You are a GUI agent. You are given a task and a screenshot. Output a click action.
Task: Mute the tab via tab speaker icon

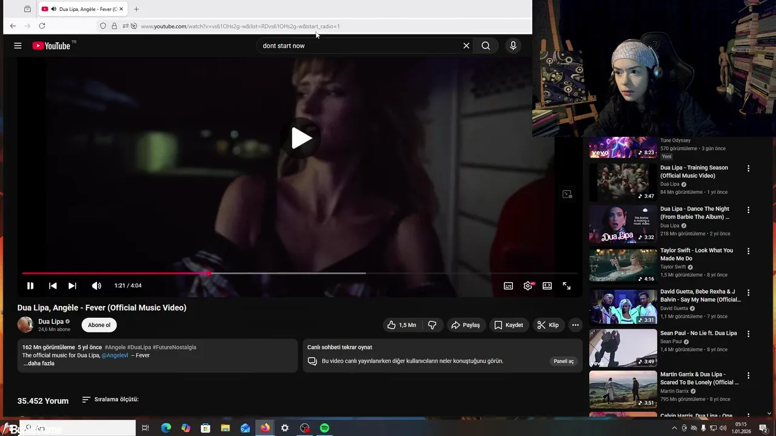53,9
